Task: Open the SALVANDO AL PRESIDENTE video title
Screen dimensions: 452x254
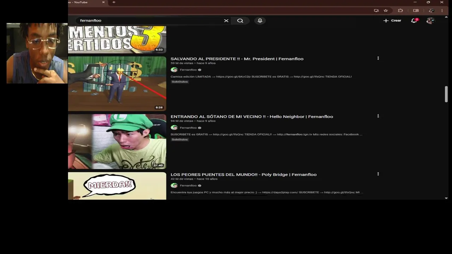Action: 237,59
